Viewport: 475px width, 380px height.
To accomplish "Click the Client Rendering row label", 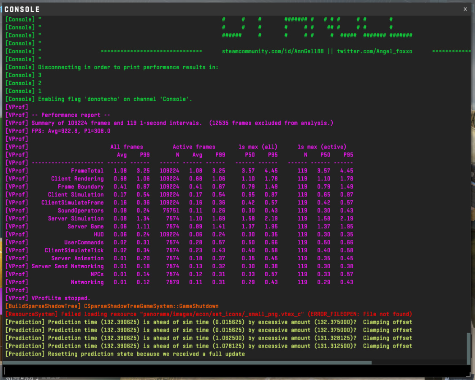I will 77,179.
